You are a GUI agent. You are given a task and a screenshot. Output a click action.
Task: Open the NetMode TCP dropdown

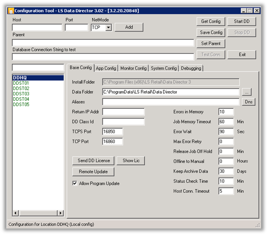(x=108, y=27)
